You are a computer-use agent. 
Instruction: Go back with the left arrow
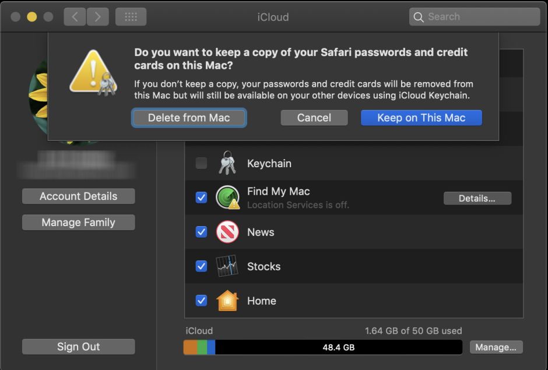[x=75, y=17]
